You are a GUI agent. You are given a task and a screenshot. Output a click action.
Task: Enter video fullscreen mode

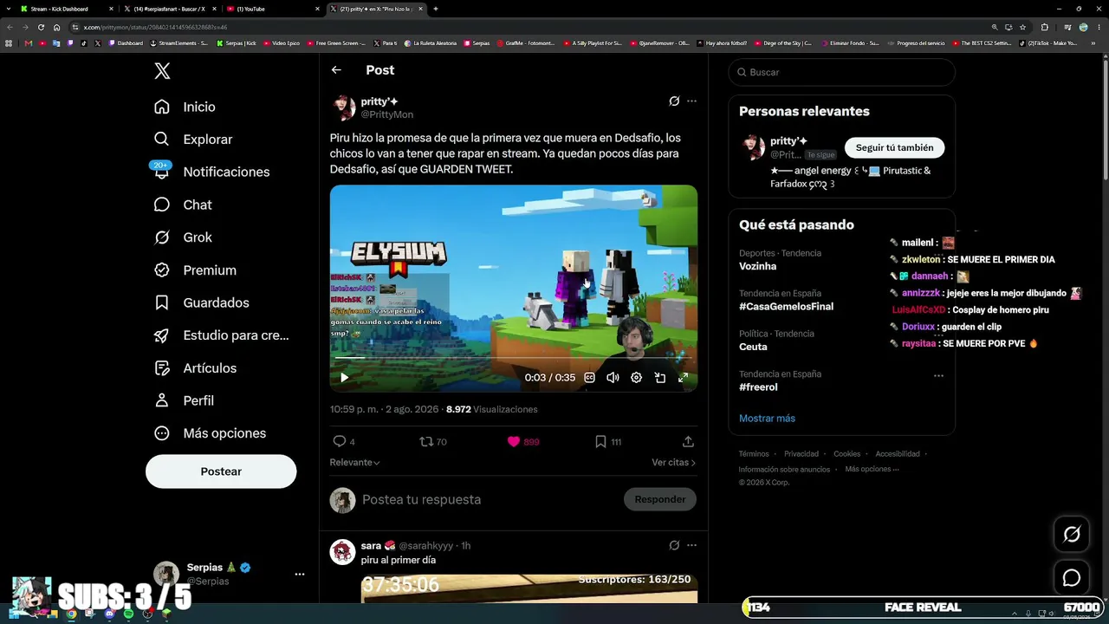pos(683,378)
